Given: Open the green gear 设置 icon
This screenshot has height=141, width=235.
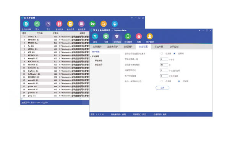Looking at the screenshot, I should click(x=106, y=36).
